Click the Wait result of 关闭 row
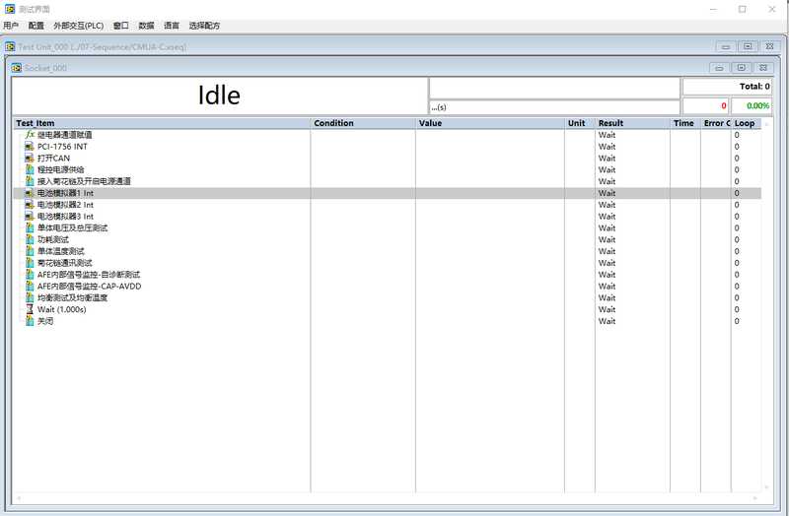 (x=607, y=321)
